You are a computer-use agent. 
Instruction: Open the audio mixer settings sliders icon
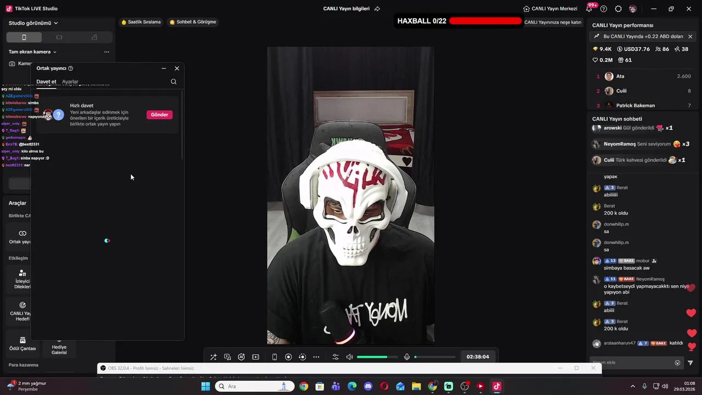click(x=336, y=357)
